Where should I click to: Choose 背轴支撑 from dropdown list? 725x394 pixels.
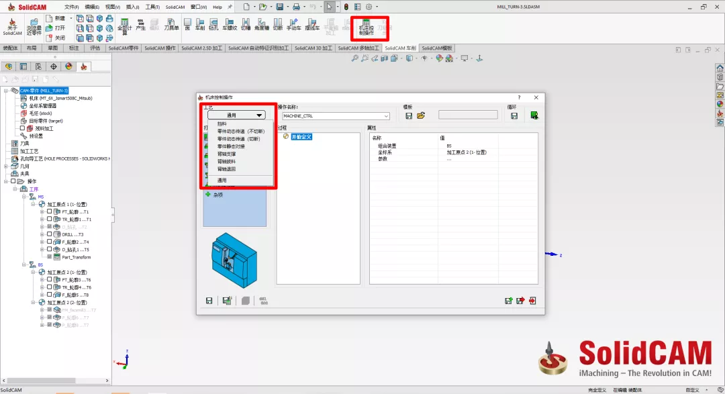point(227,154)
